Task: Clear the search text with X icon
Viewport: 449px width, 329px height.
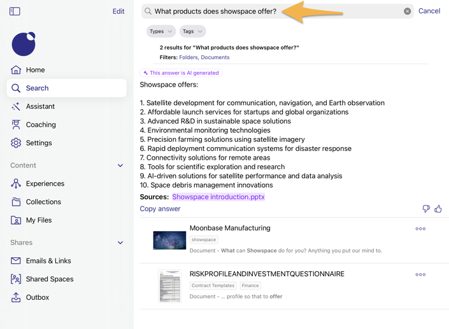Action: [407, 11]
